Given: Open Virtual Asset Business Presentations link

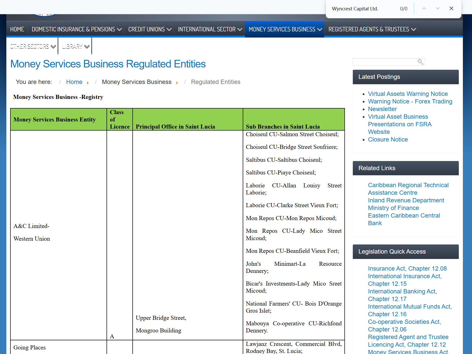Looking at the screenshot, I should [400, 124].
